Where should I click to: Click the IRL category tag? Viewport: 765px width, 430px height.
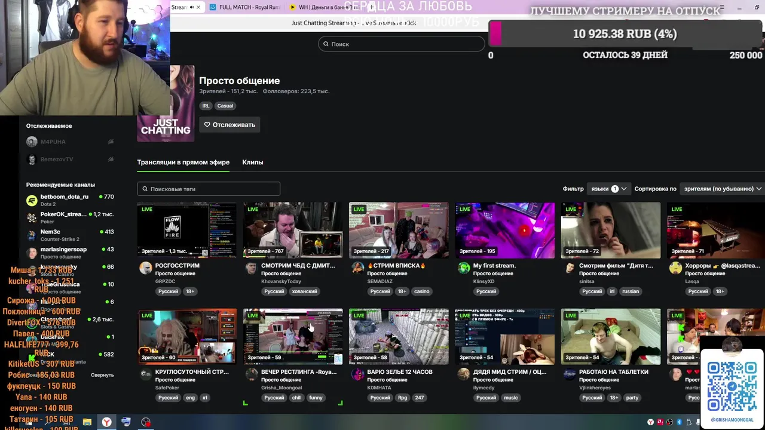[x=206, y=106]
